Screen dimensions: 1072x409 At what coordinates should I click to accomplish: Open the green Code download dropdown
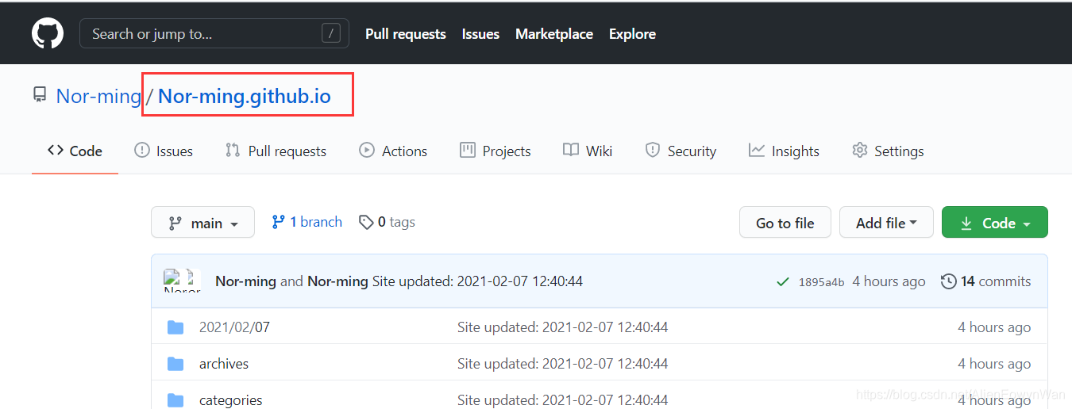pyautogui.click(x=995, y=222)
